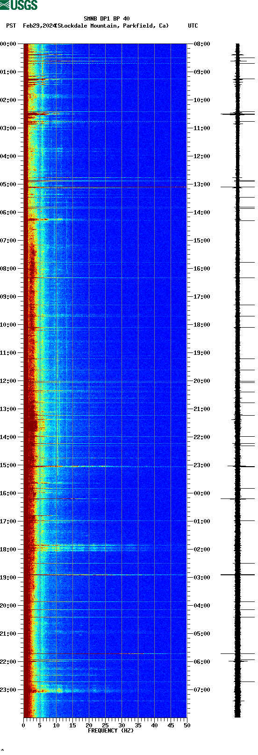Screen dimensions: 258x755
Task: Click the UTC timezone label
Action: pyautogui.click(x=193, y=26)
